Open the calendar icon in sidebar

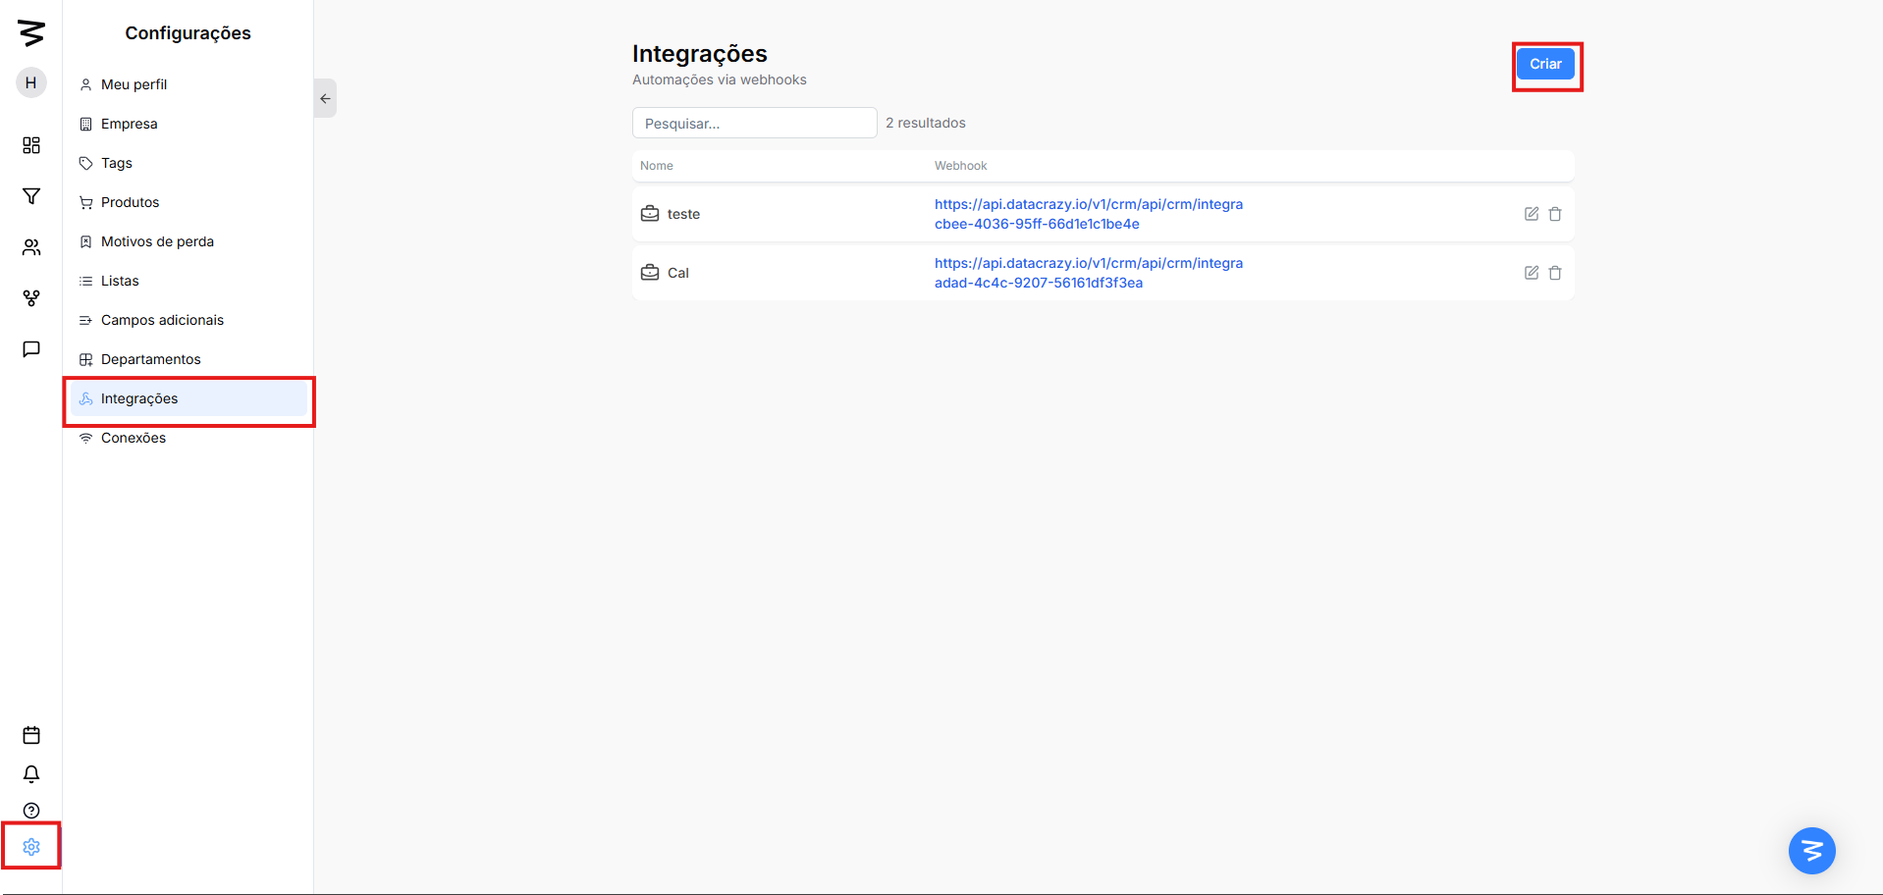tap(31, 735)
